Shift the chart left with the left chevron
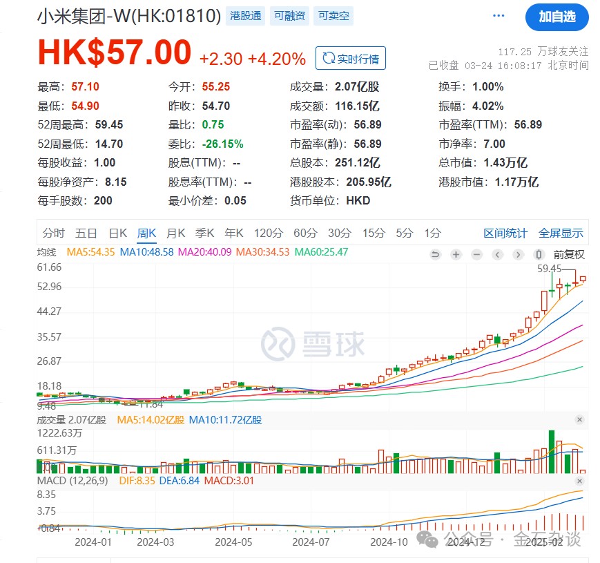 [497, 254]
